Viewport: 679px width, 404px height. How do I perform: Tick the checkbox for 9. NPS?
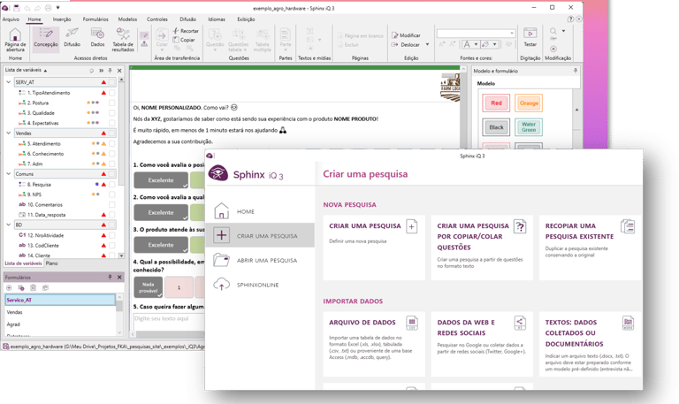pyautogui.click(x=112, y=194)
